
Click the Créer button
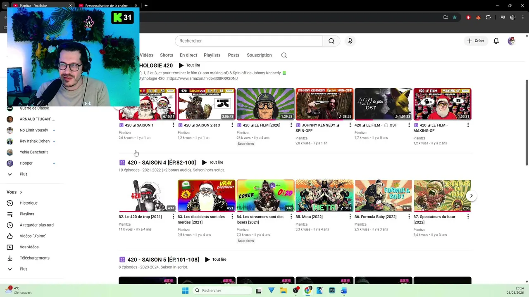coord(476,41)
